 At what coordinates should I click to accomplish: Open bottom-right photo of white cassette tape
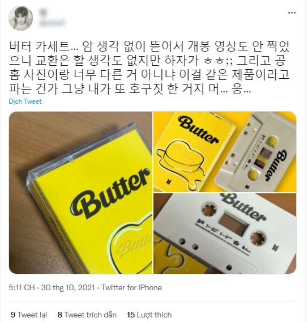pos(225,234)
